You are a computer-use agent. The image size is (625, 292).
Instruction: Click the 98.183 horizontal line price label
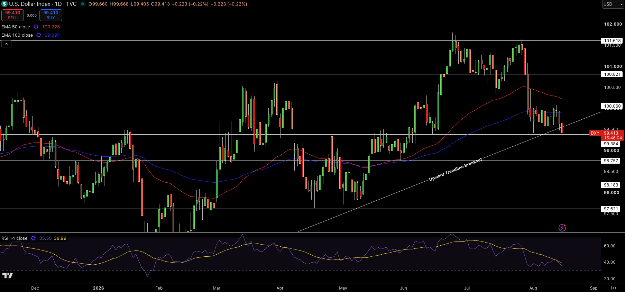click(x=611, y=185)
